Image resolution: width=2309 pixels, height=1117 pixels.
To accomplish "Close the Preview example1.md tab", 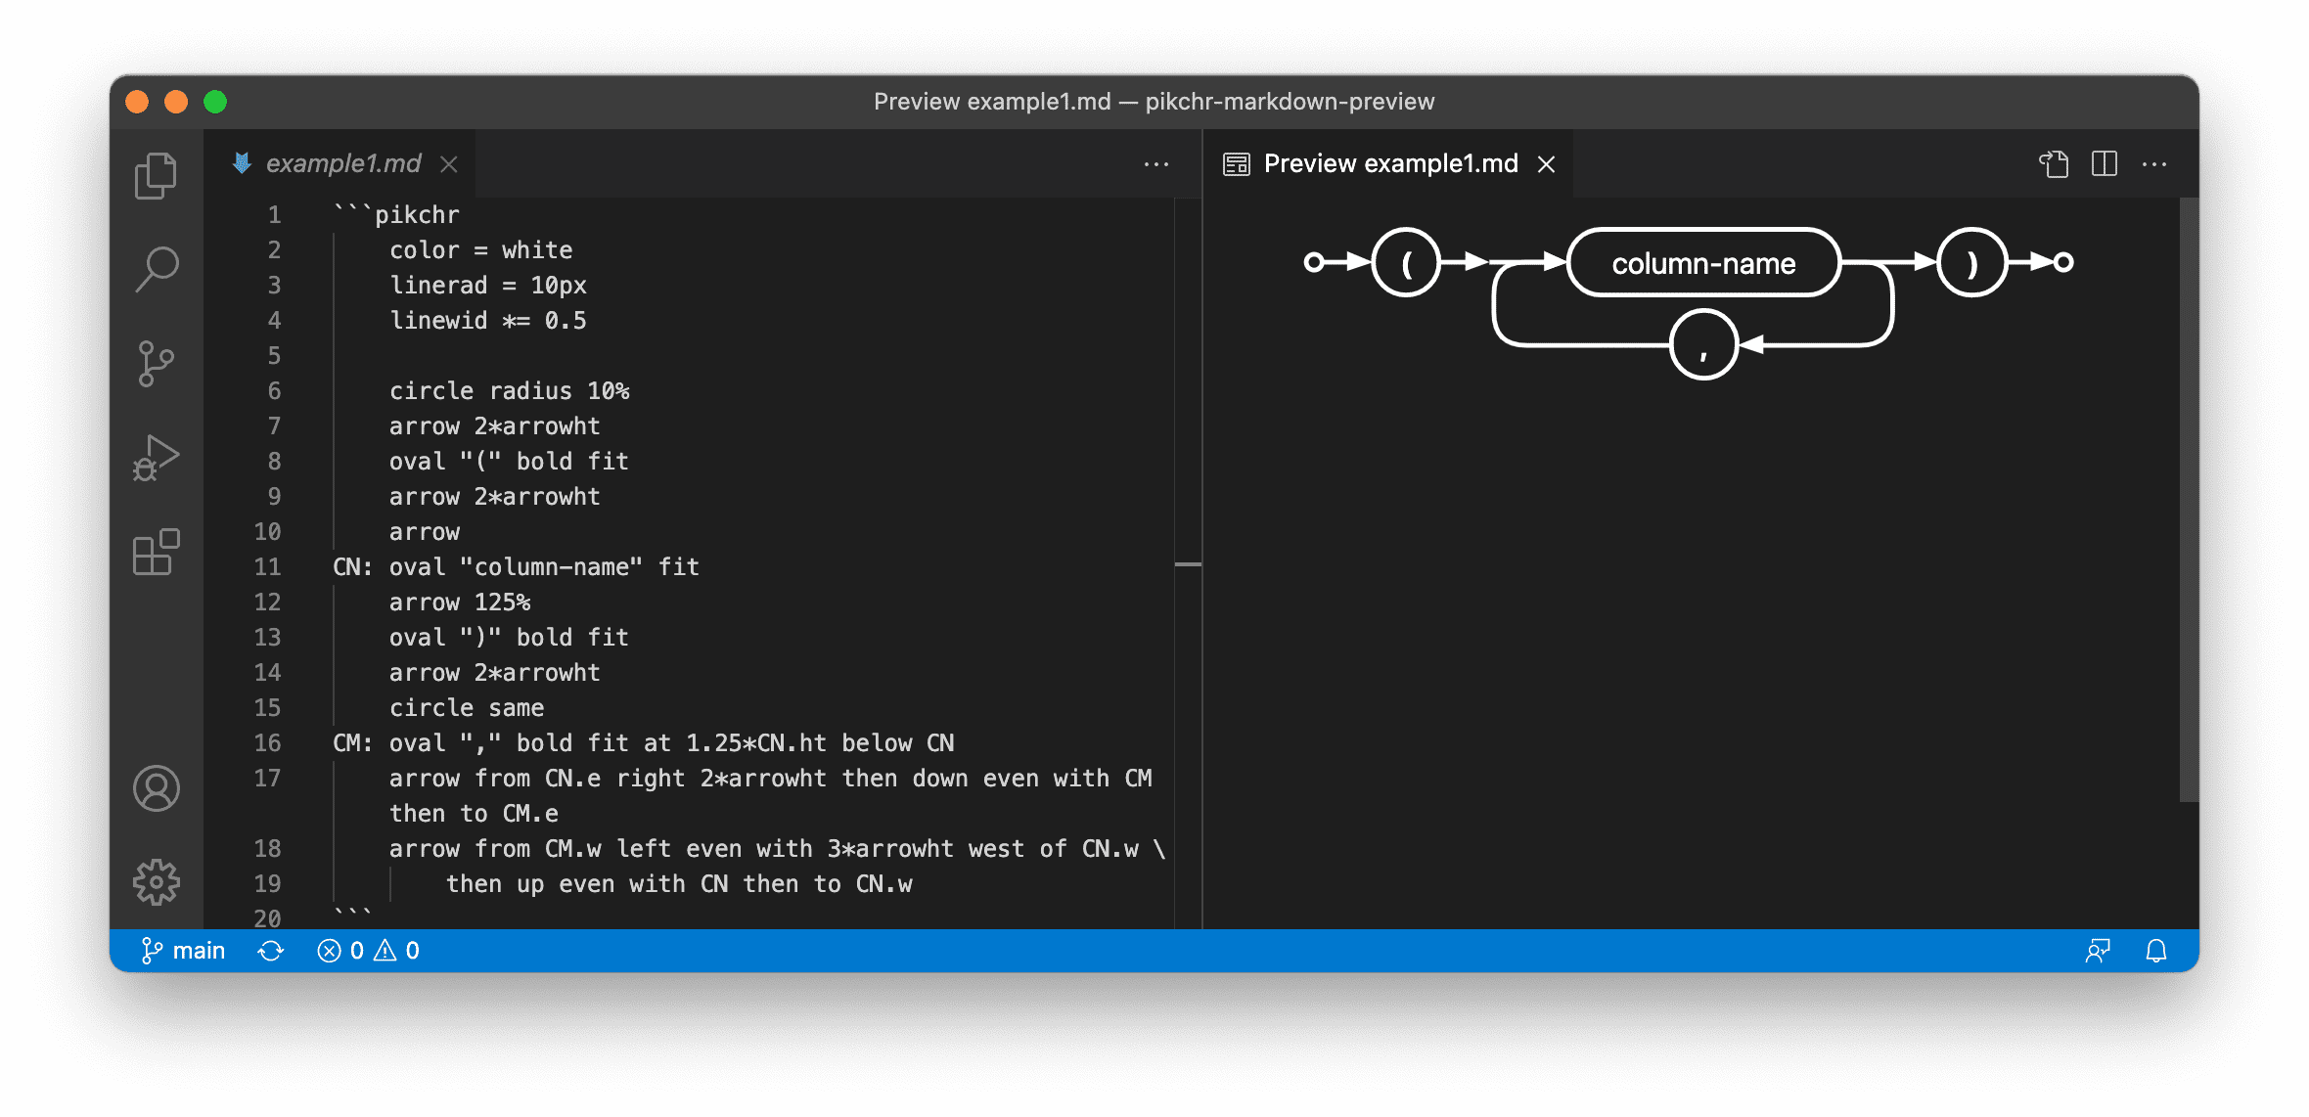I will [1547, 164].
